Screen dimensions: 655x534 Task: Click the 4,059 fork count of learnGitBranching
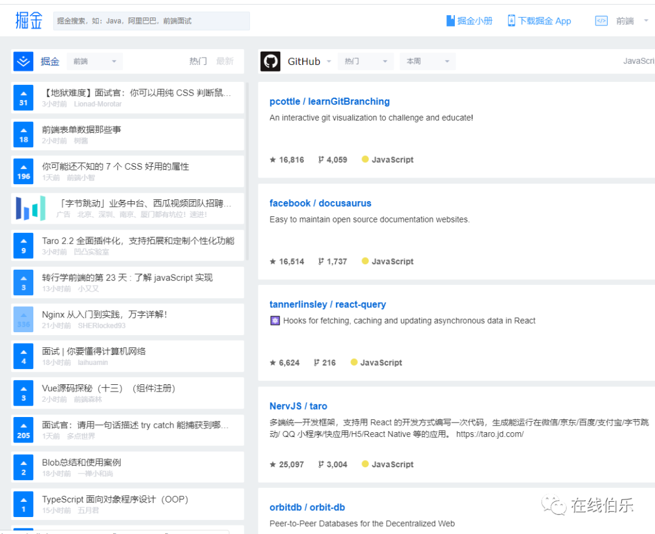pyautogui.click(x=332, y=160)
